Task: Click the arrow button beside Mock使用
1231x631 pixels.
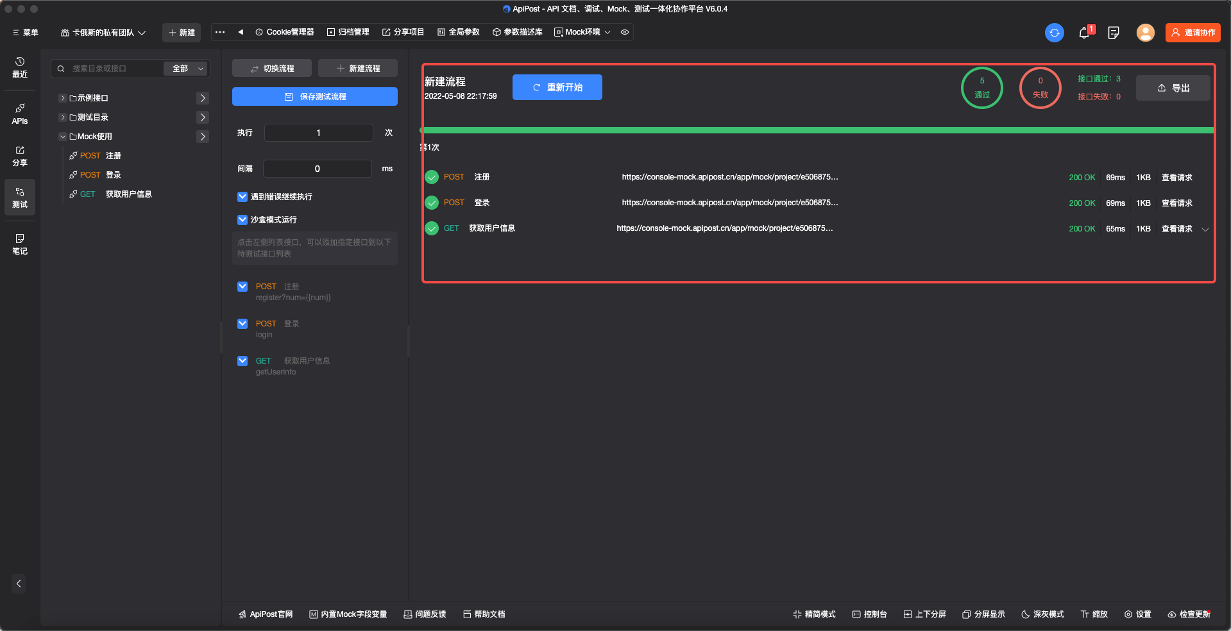Action: [203, 137]
